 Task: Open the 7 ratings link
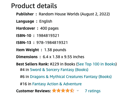coord(93,91)
